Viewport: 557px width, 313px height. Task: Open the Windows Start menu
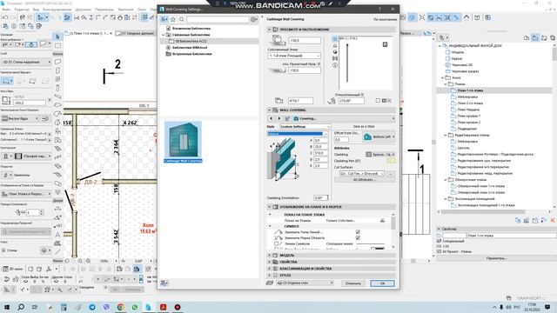(x=6, y=307)
